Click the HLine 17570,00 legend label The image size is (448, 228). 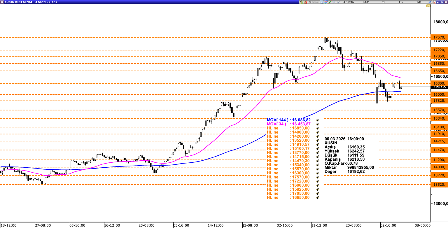[272, 177]
